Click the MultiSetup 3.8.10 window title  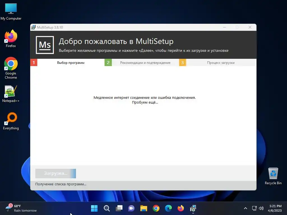click(x=50, y=27)
